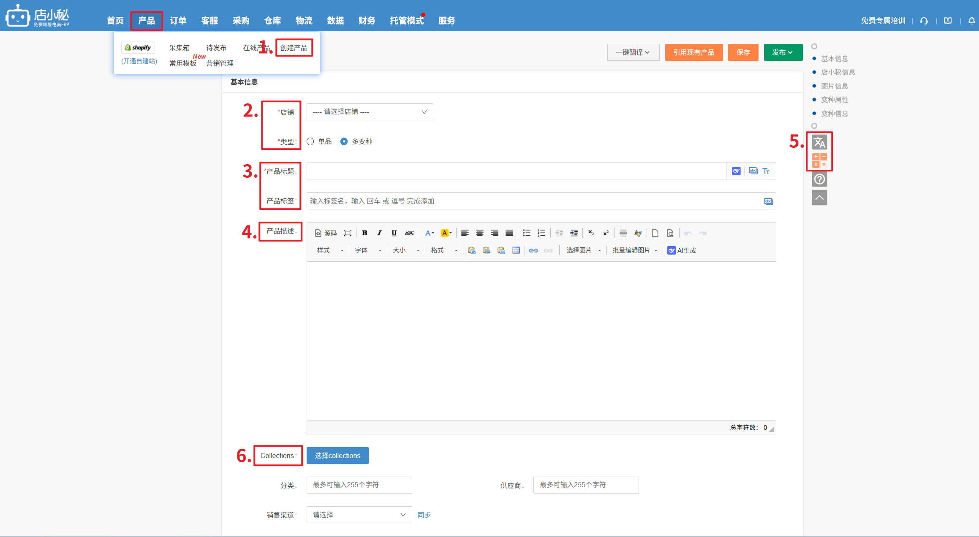Viewport: 979px width, 537px height.
Task: Expand the 一键翻译 dropdown
Action: point(633,52)
